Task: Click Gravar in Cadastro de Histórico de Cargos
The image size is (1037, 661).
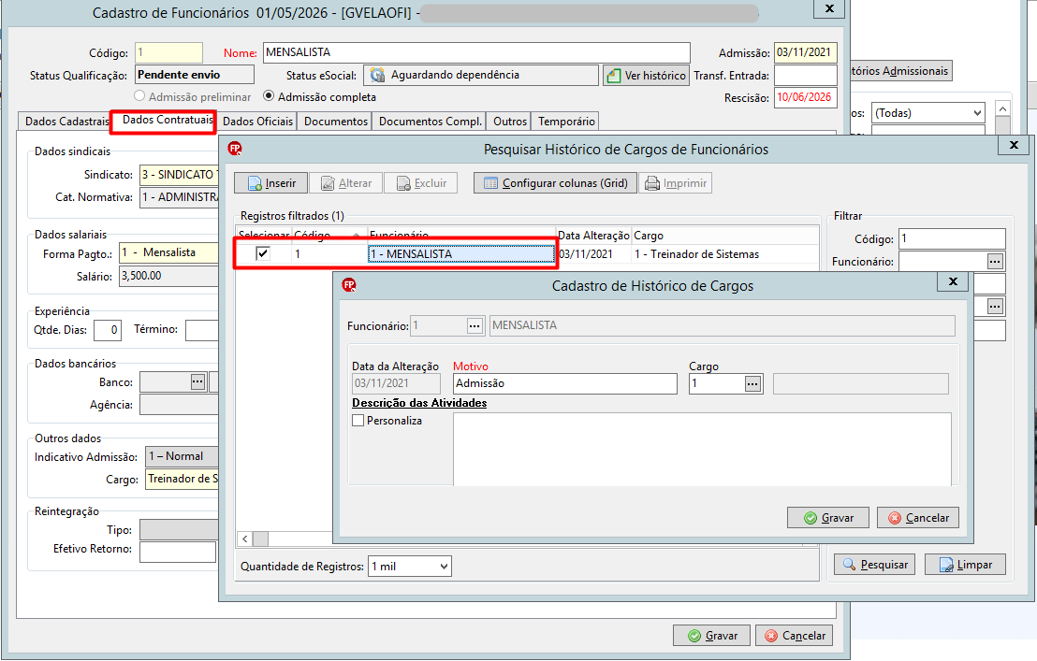Action: (x=828, y=518)
